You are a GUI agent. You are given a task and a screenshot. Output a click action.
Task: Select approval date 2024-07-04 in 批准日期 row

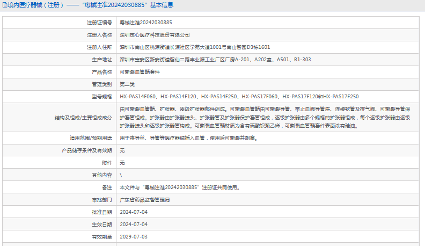pos(134,212)
